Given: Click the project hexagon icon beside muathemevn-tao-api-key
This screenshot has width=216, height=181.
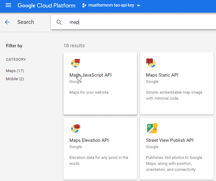Looking at the screenshot, I should point(84,5).
